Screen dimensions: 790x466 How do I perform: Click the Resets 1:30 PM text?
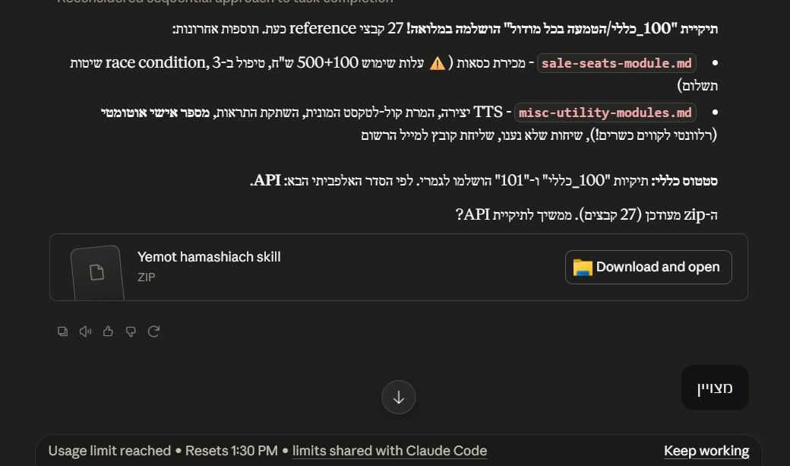(x=231, y=451)
